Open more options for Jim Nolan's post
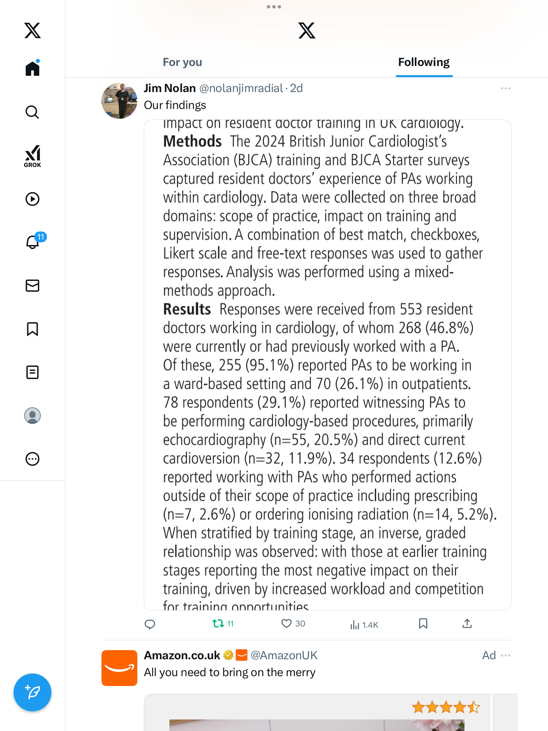548x731 pixels. coord(505,88)
